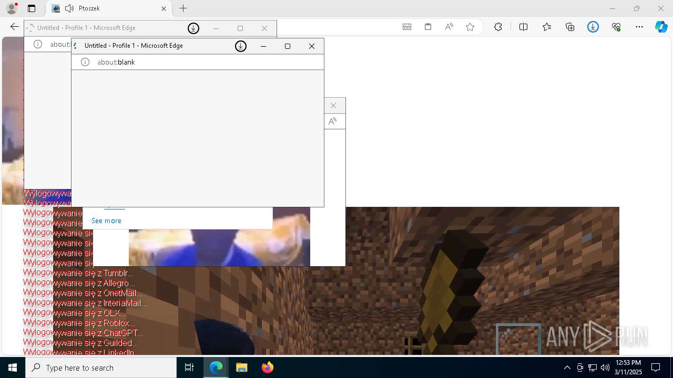This screenshot has height=378, width=673.
Task: Click the Type here to search box
Action: click(101, 367)
